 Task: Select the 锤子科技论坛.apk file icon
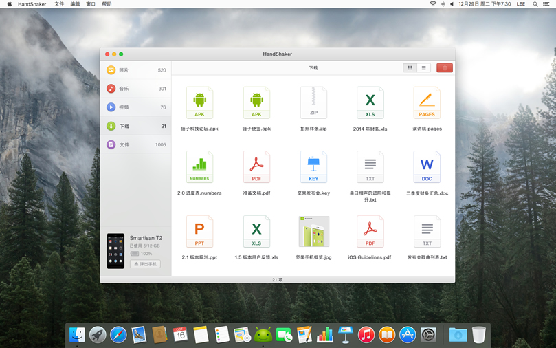point(199,103)
